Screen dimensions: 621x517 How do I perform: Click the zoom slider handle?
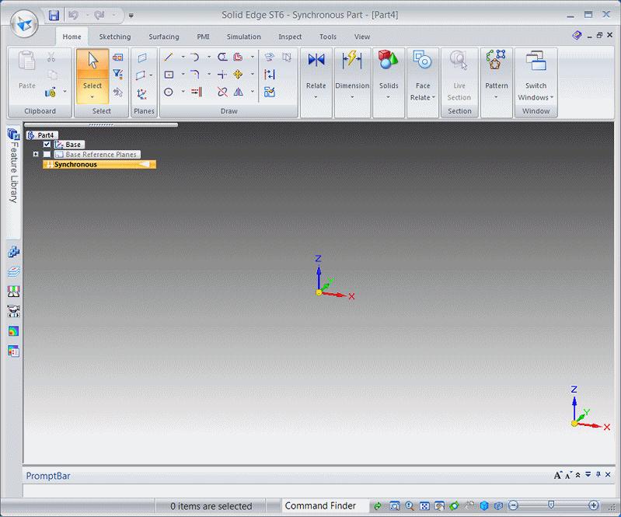551,505
